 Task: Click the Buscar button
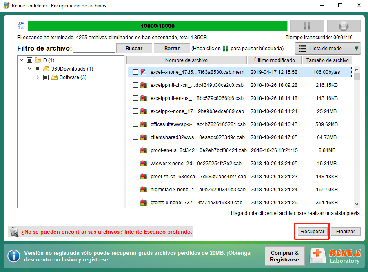point(134,49)
